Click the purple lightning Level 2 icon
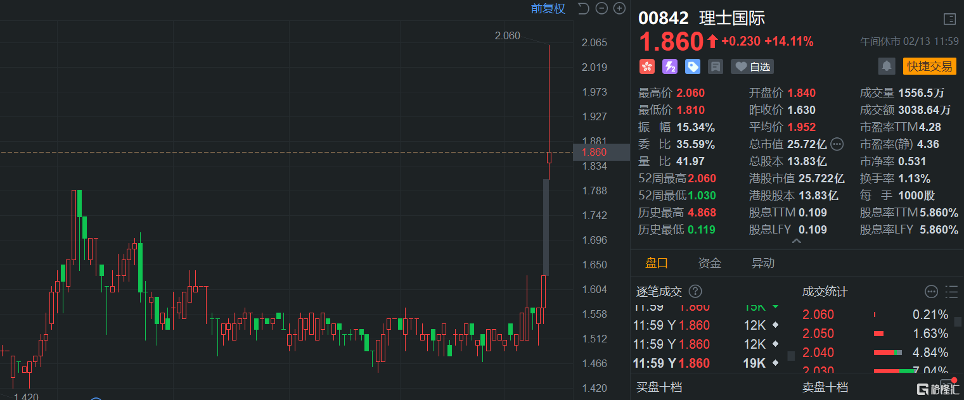The width and height of the screenshot is (964, 400). click(670, 66)
